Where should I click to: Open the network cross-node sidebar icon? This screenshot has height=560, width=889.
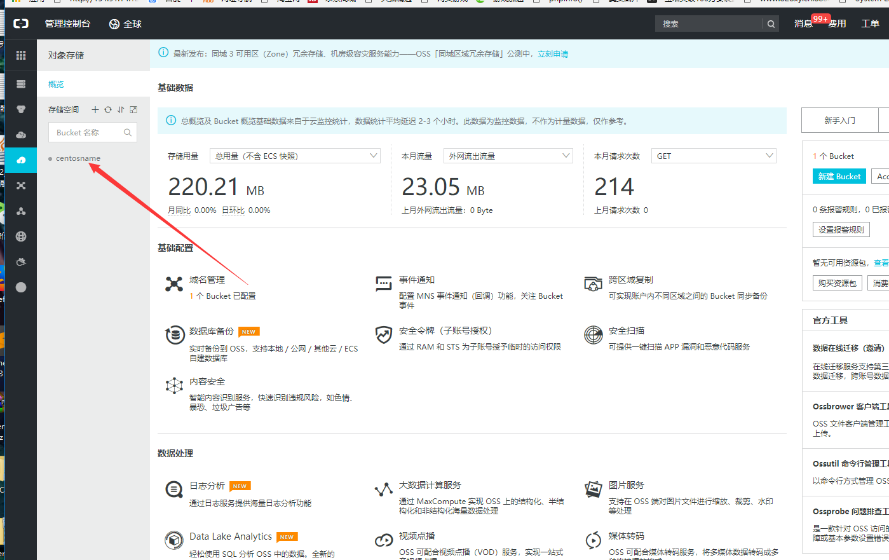coord(21,186)
